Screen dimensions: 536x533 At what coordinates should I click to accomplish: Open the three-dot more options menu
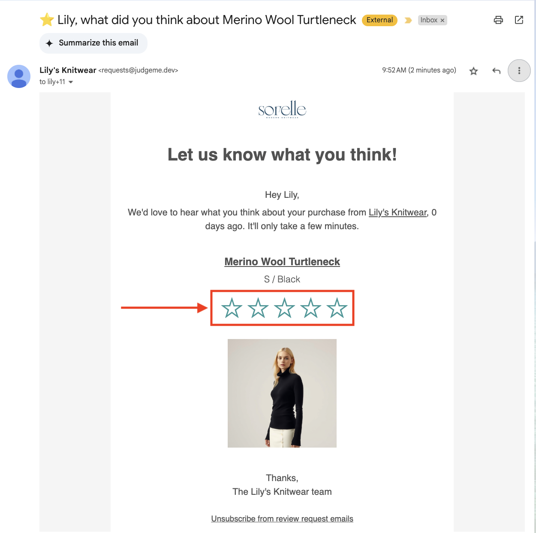519,70
